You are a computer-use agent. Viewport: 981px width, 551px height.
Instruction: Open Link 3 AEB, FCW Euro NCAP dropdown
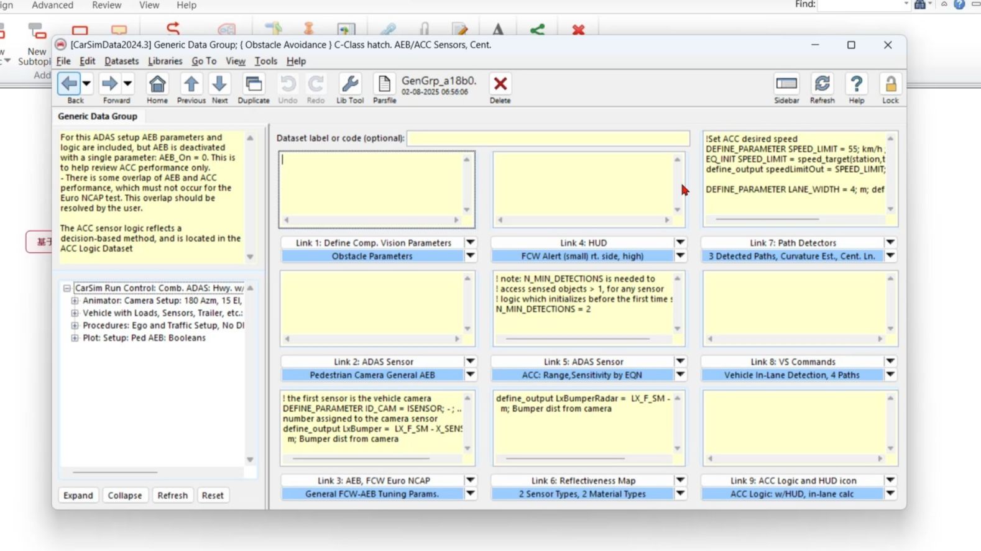coord(471,480)
